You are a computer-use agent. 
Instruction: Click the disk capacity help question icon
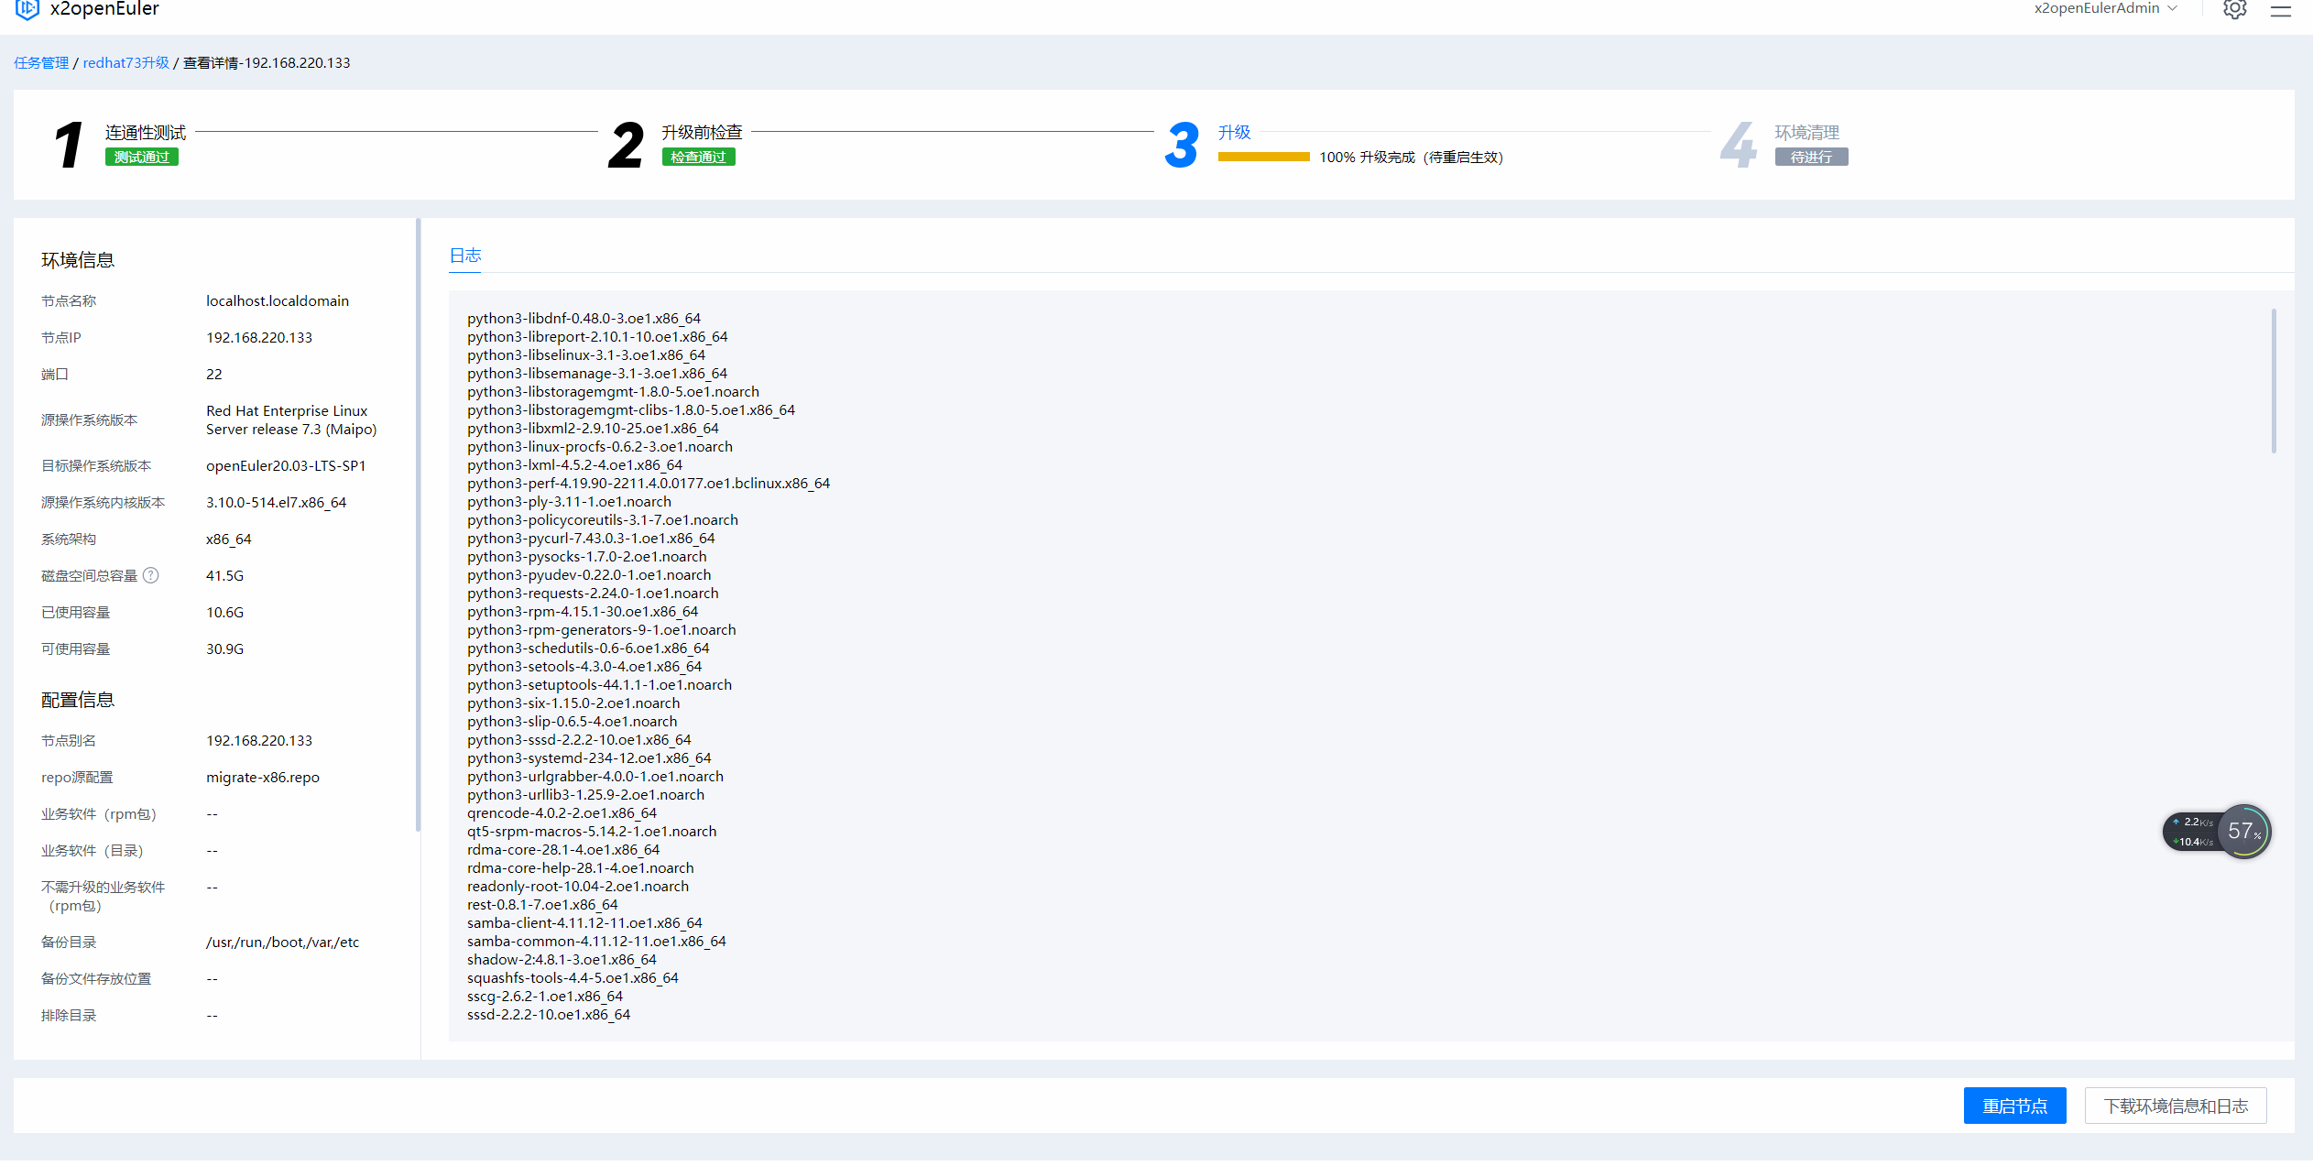pos(151,575)
